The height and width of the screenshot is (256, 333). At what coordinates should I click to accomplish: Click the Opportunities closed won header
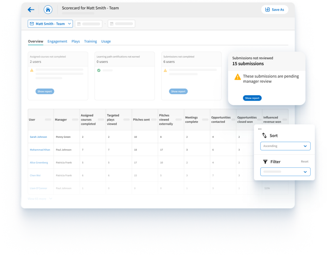click(x=249, y=120)
